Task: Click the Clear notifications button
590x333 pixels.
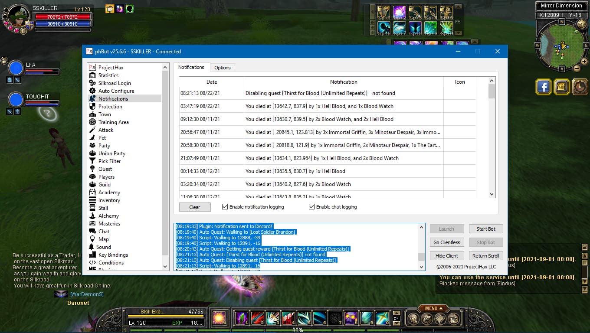Action: pos(195,207)
